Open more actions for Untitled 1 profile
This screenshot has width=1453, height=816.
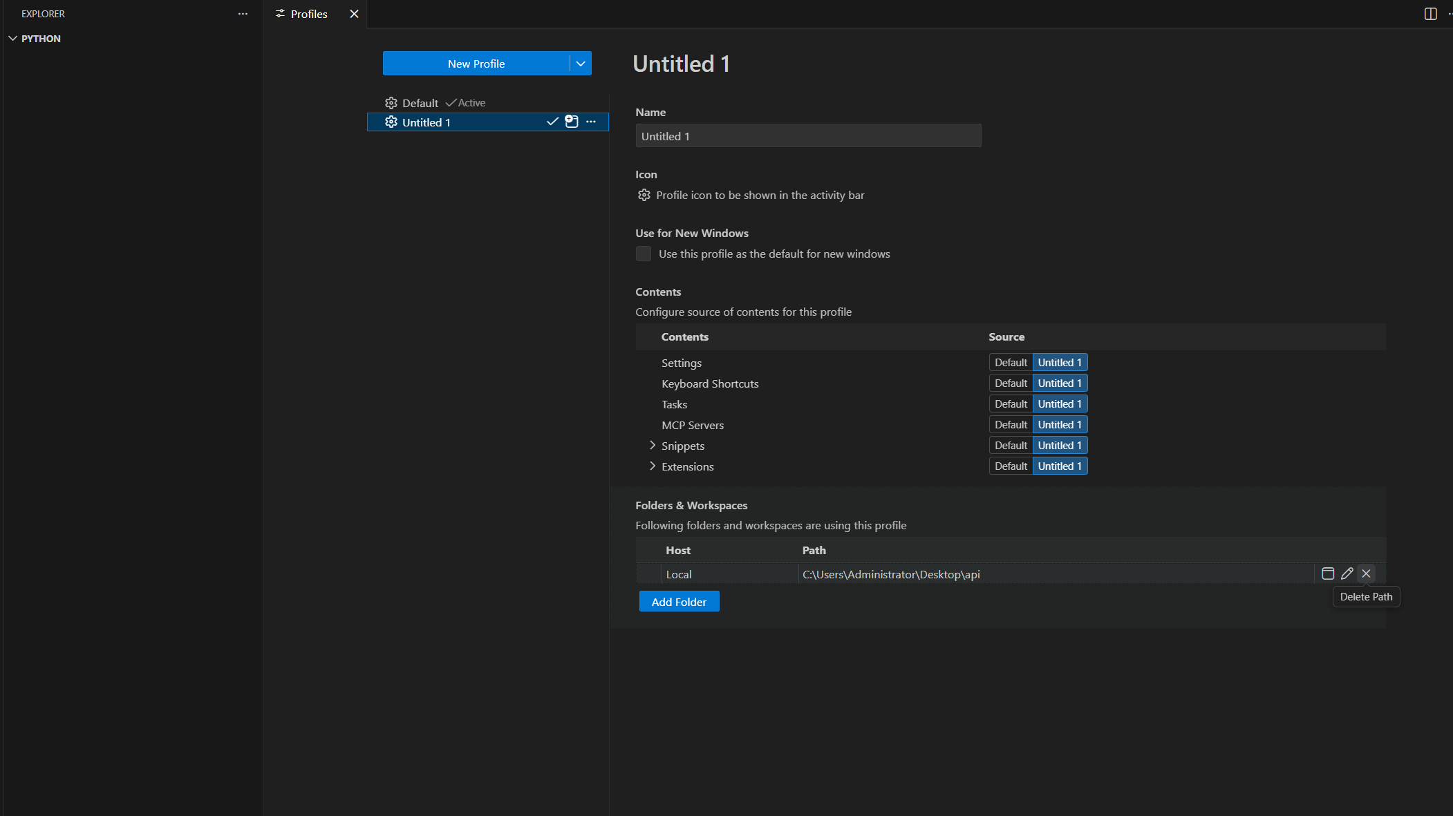(591, 122)
